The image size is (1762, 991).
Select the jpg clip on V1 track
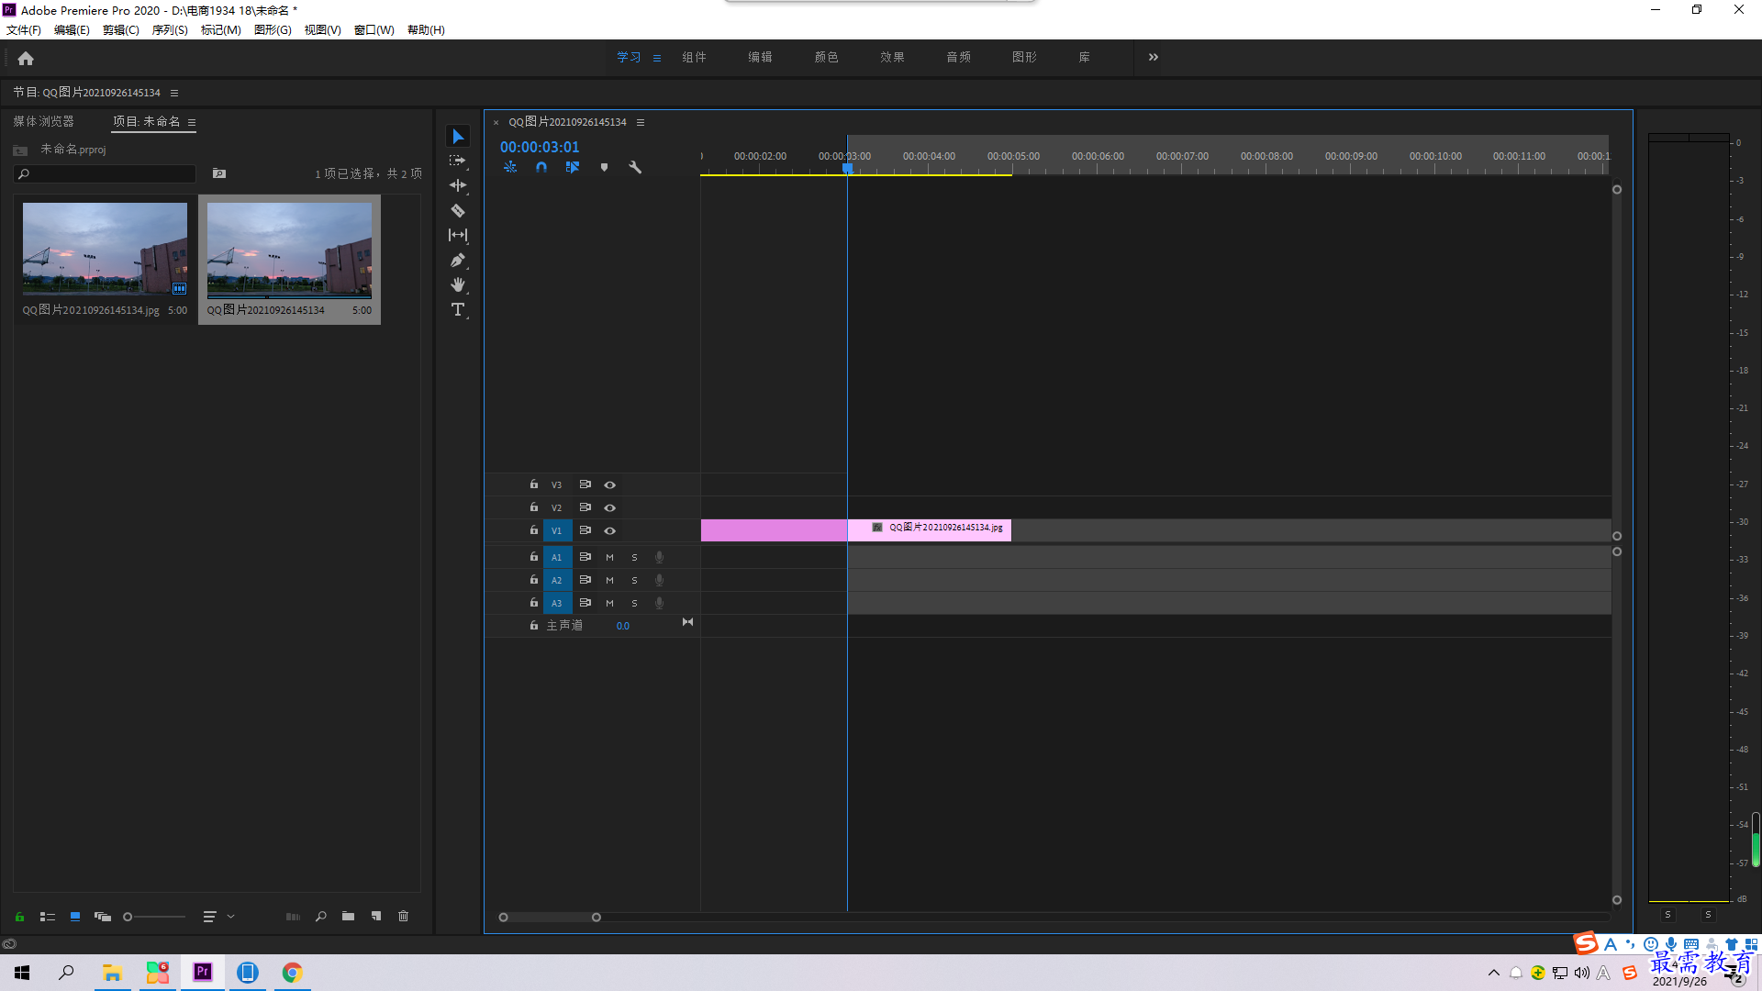tap(929, 529)
